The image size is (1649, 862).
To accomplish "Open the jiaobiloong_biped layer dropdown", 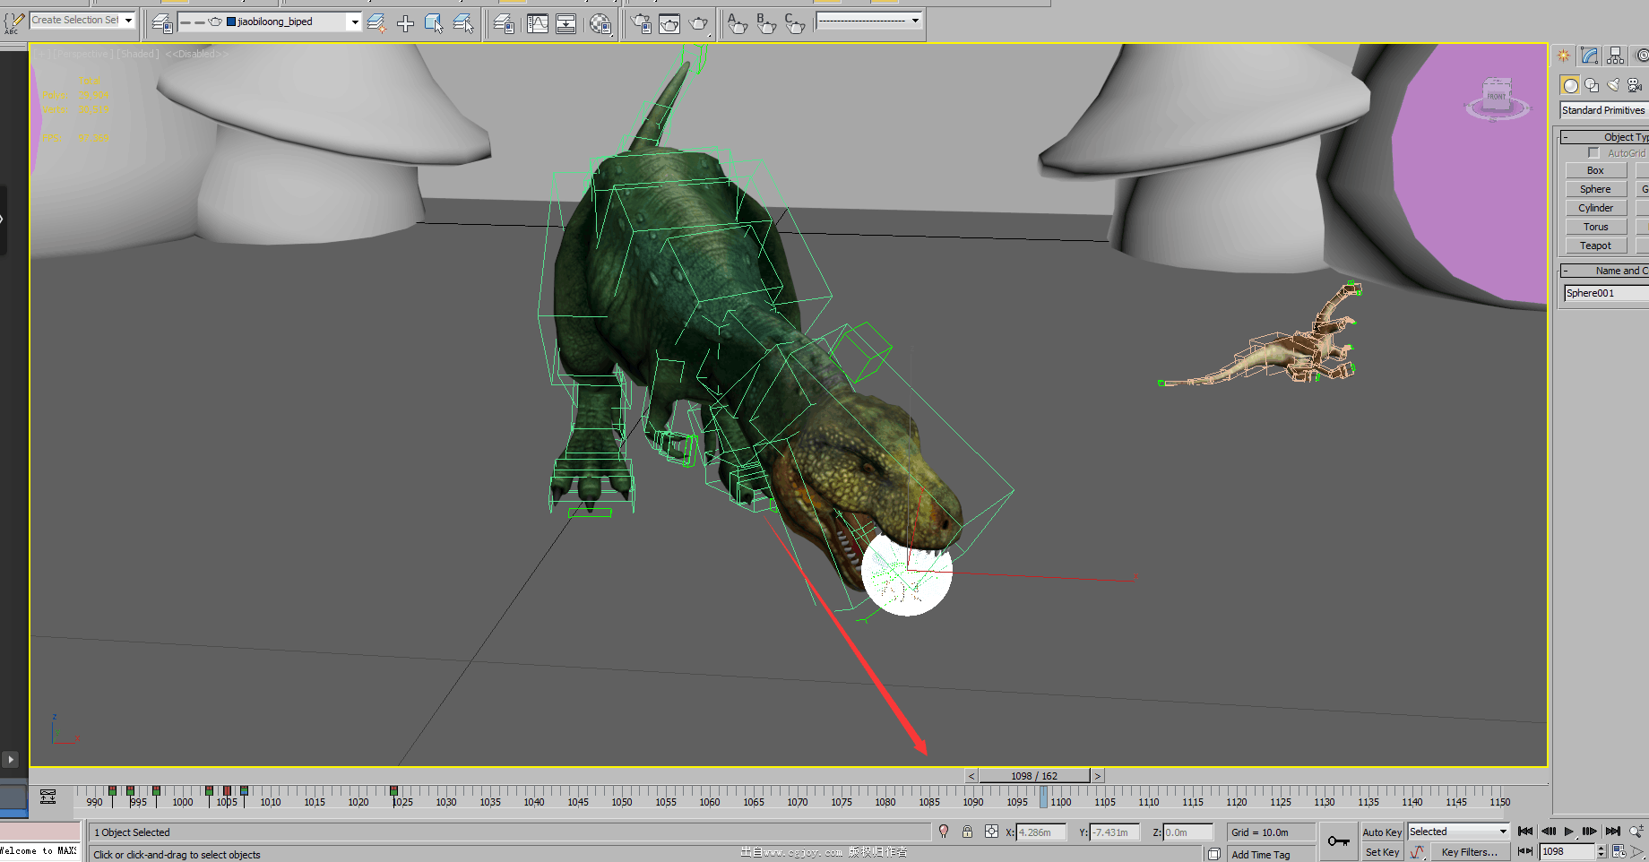I will point(355,22).
